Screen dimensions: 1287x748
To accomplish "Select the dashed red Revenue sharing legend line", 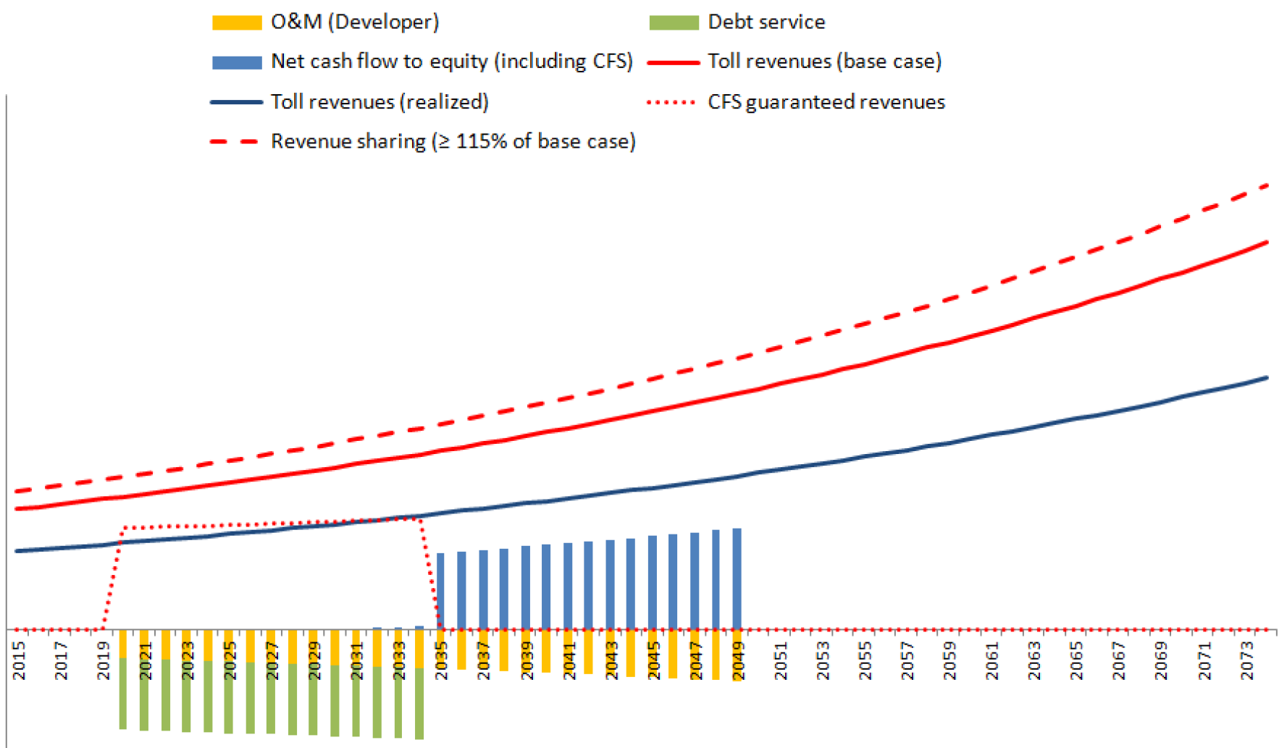I will click(x=235, y=142).
